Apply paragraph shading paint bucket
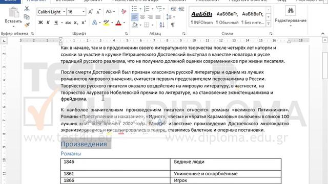 tap(135, 25)
